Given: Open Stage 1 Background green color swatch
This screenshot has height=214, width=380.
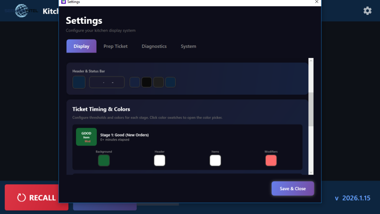Looking at the screenshot, I should click(x=104, y=160).
